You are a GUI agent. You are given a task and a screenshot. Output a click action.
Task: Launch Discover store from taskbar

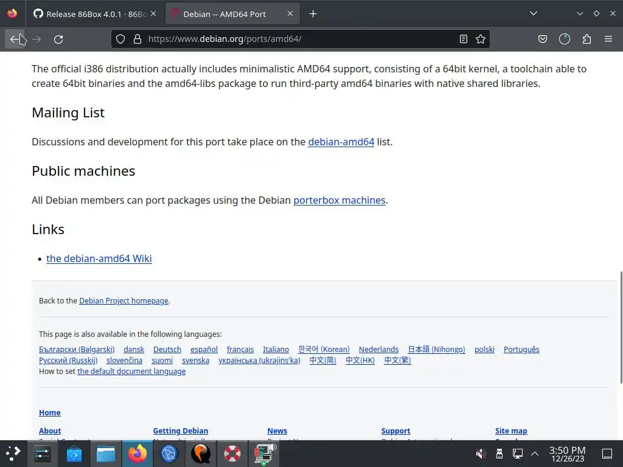click(x=74, y=454)
